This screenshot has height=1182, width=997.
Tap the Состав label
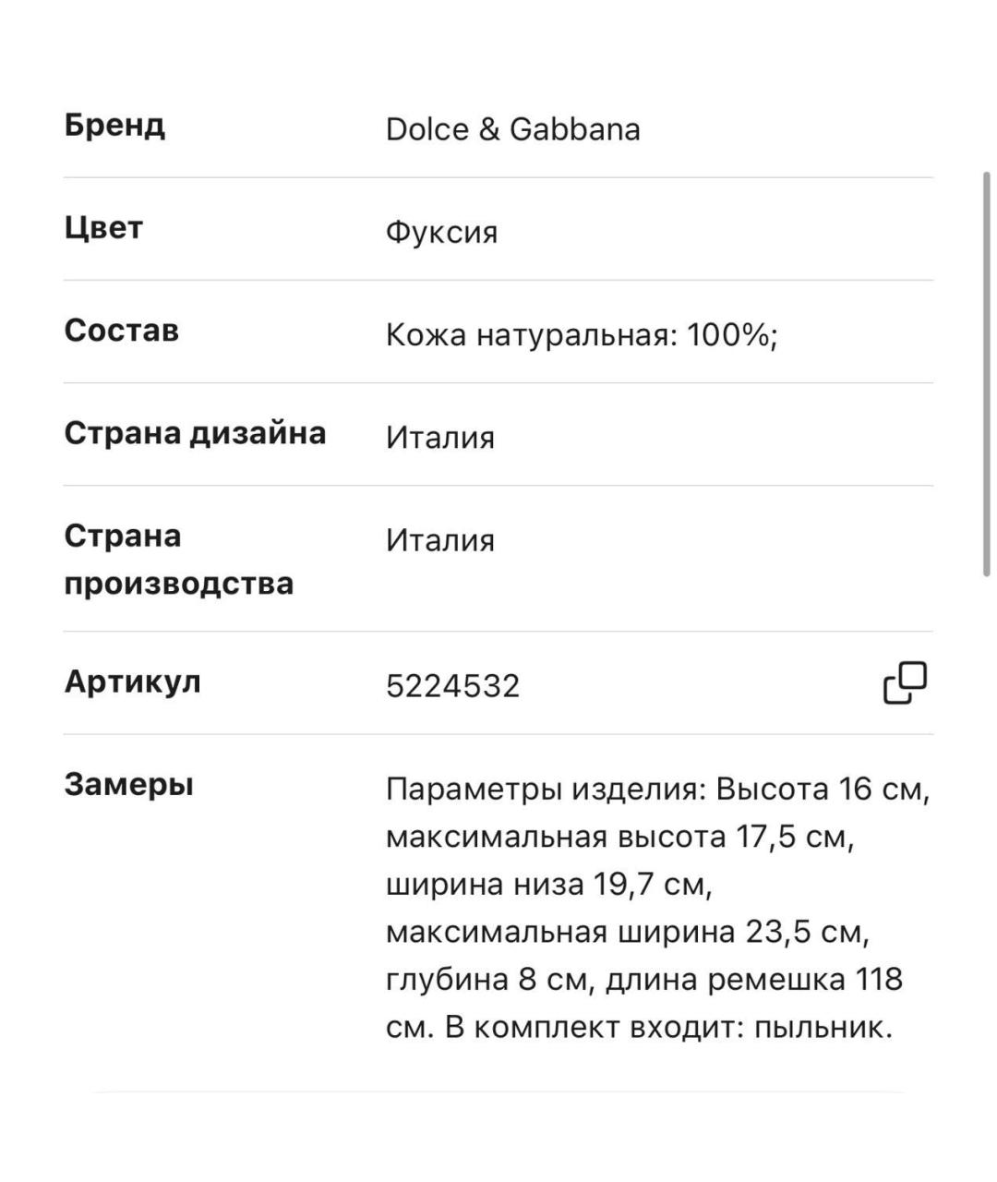(x=121, y=331)
